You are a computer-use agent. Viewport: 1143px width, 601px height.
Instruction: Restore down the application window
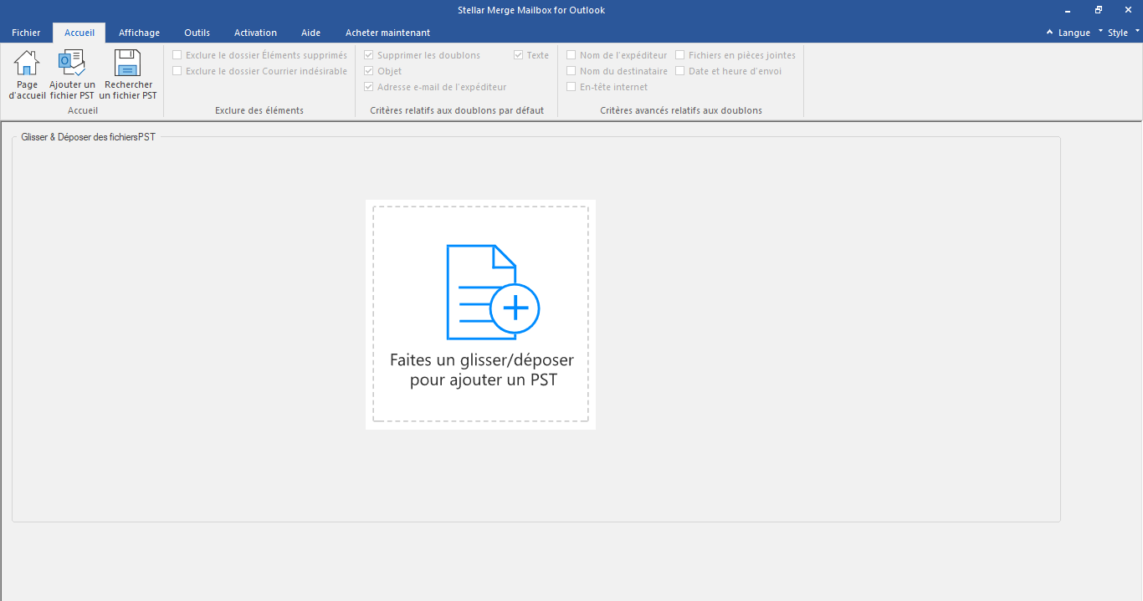1098,10
